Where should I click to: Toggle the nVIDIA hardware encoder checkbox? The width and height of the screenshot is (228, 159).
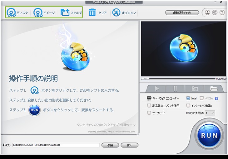point(201,98)
